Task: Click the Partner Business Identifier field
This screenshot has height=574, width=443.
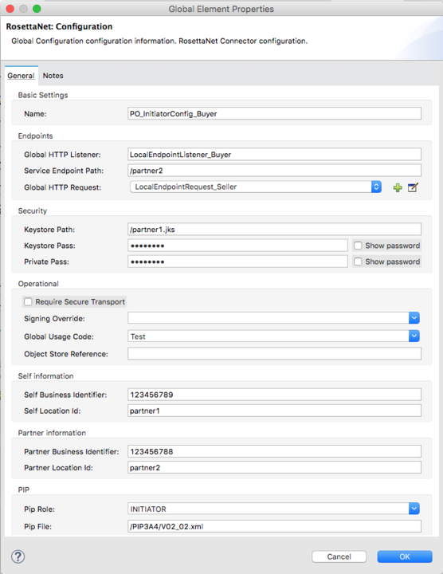Action: [x=274, y=451]
